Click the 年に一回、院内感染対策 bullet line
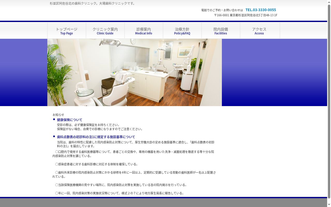This screenshot has height=207, width=331. click(120, 193)
